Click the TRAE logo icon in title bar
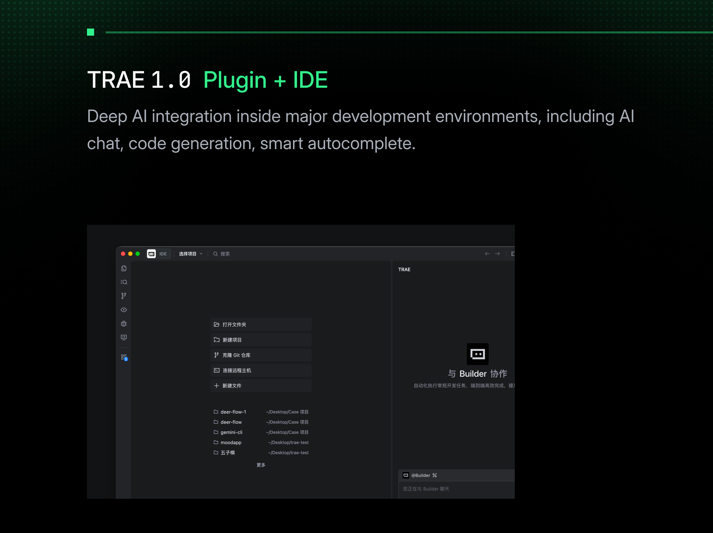 coord(151,254)
